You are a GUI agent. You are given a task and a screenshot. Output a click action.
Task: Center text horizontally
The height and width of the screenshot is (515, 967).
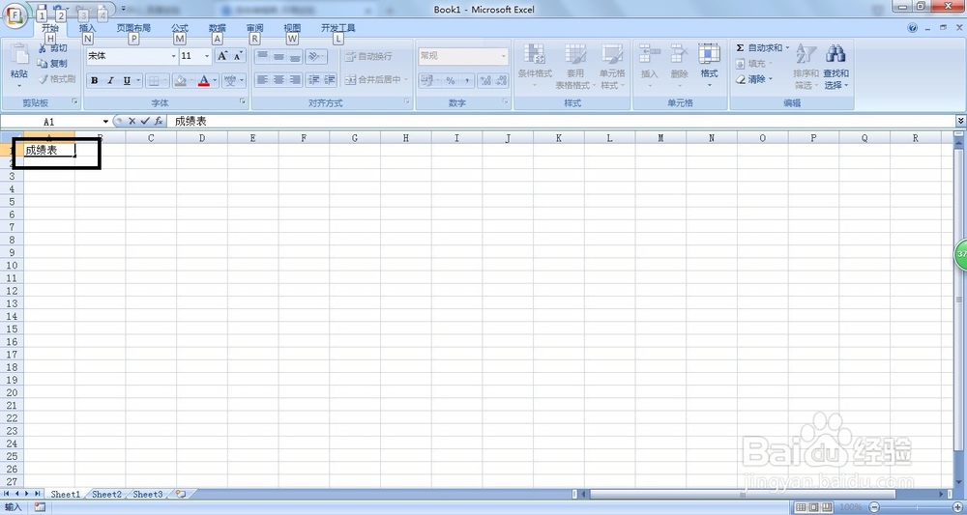click(x=278, y=79)
